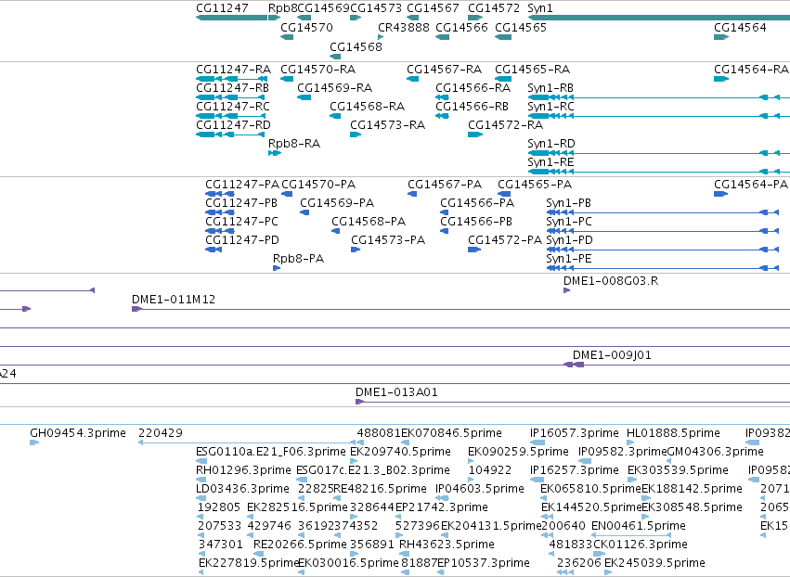
Task: Select the RE20266.5prime EST label
Action: 300,545
